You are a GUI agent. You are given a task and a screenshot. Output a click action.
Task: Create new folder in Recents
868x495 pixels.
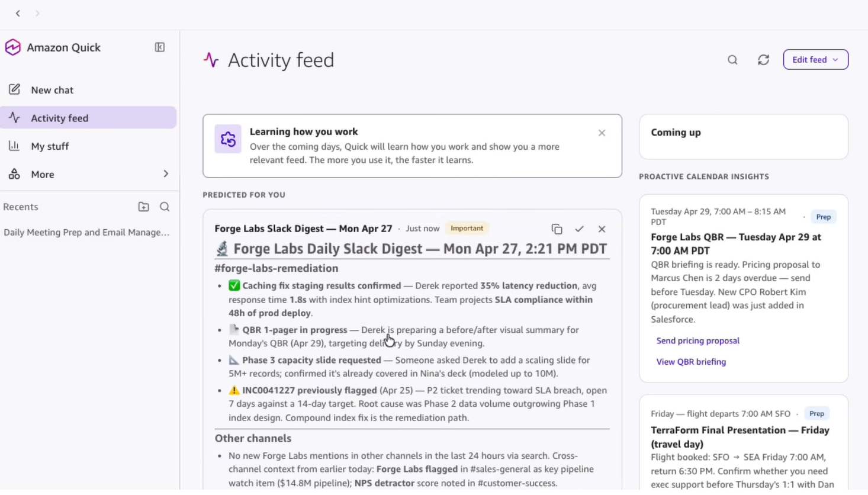pos(143,207)
